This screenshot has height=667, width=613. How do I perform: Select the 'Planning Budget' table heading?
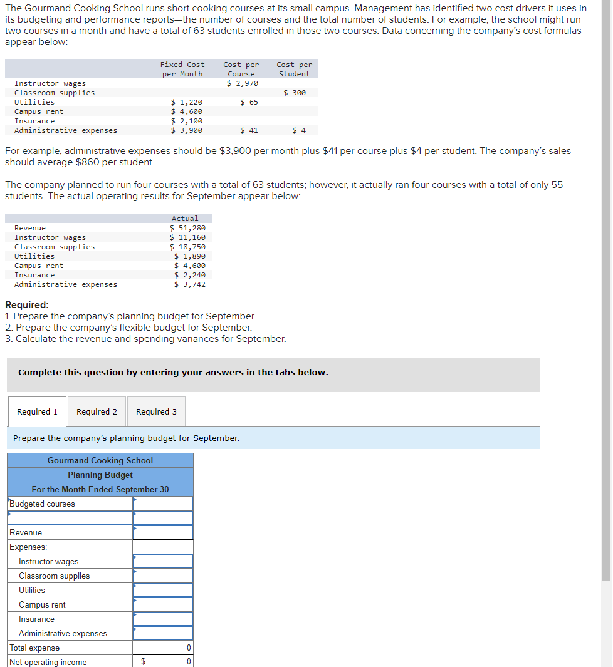tap(100, 475)
